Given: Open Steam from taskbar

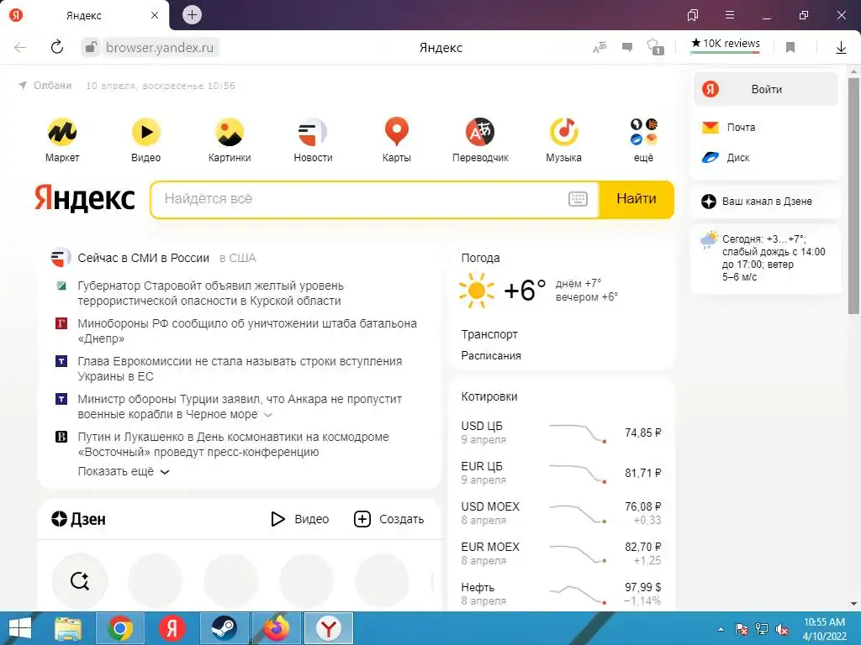Looking at the screenshot, I should coord(224,628).
